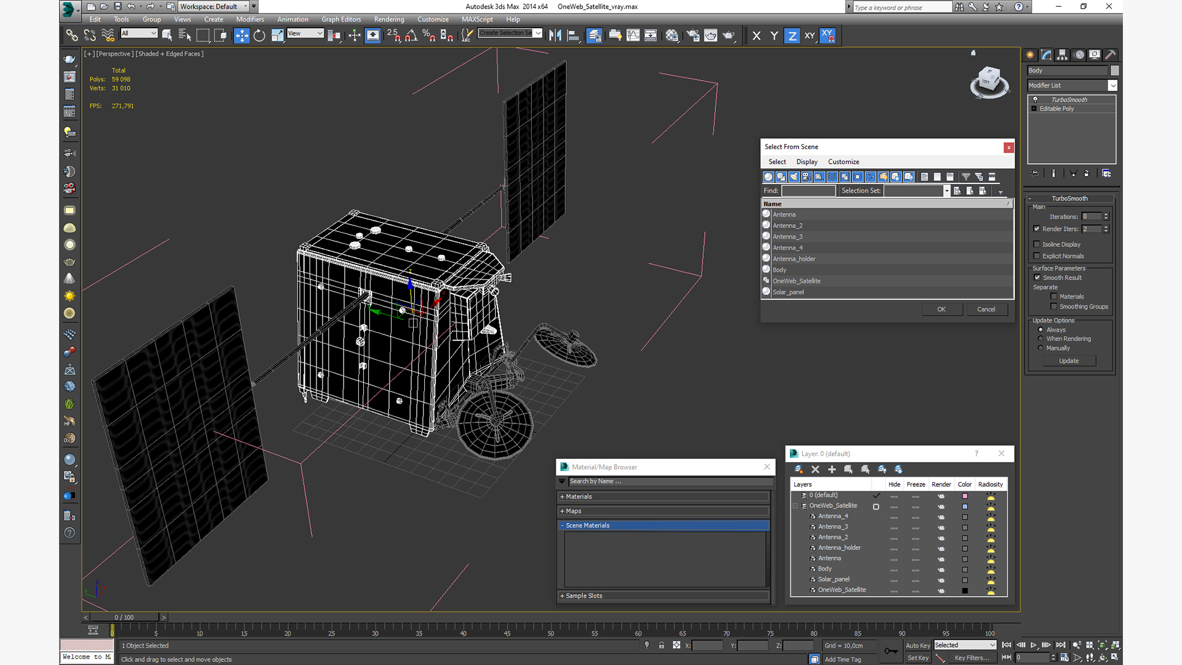Click the color swatch of OneWeb_Satellite layer
The width and height of the screenshot is (1182, 665).
coord(965,507)
